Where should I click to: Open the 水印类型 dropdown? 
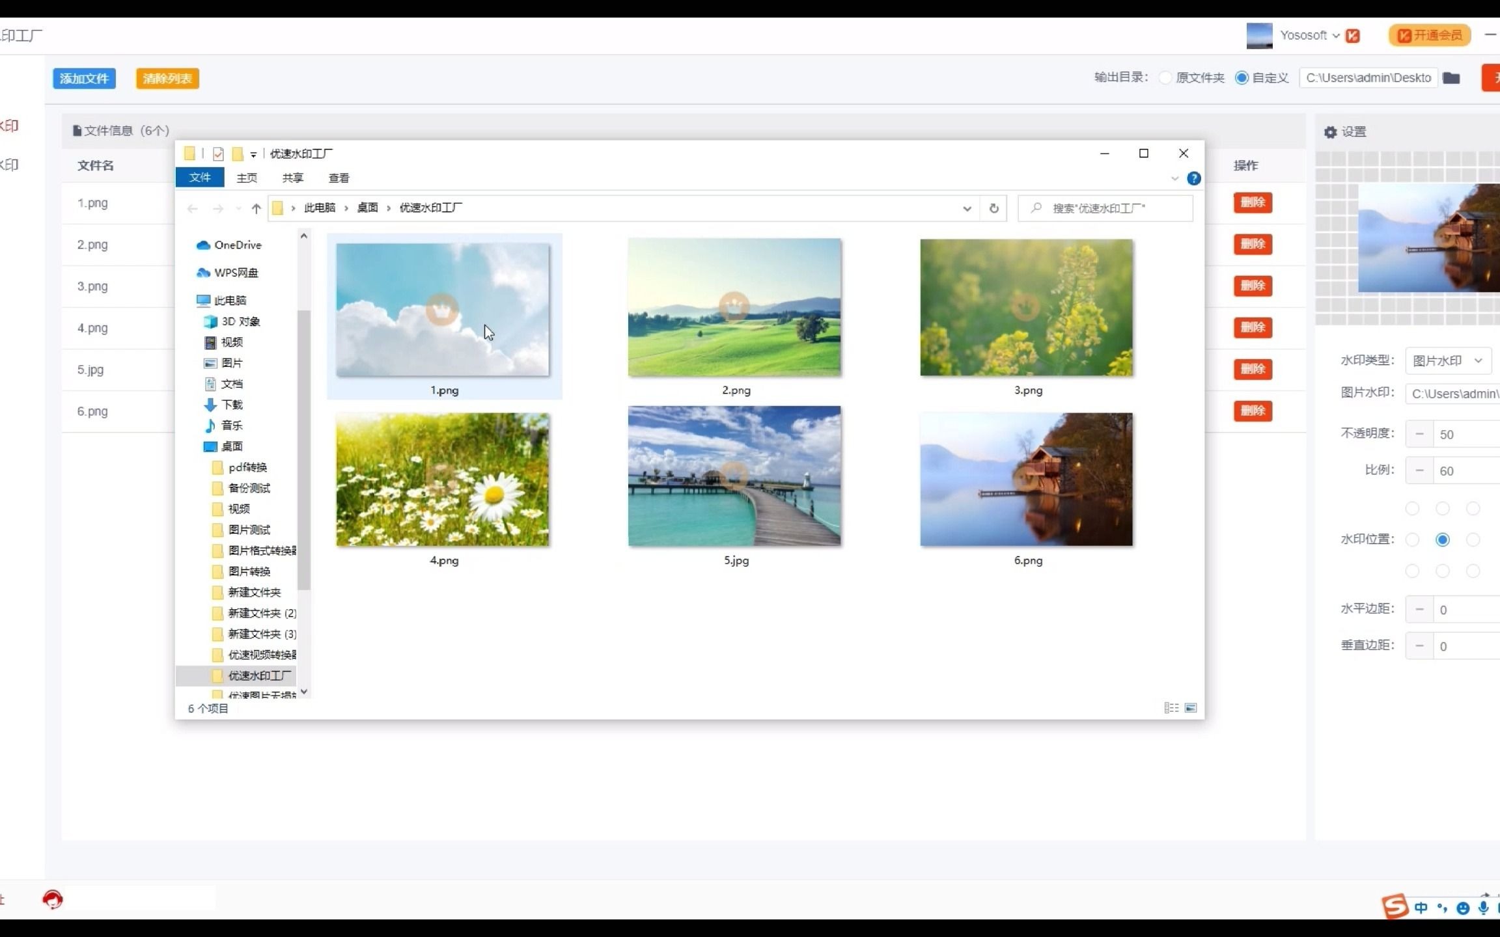coord(1448,360)
